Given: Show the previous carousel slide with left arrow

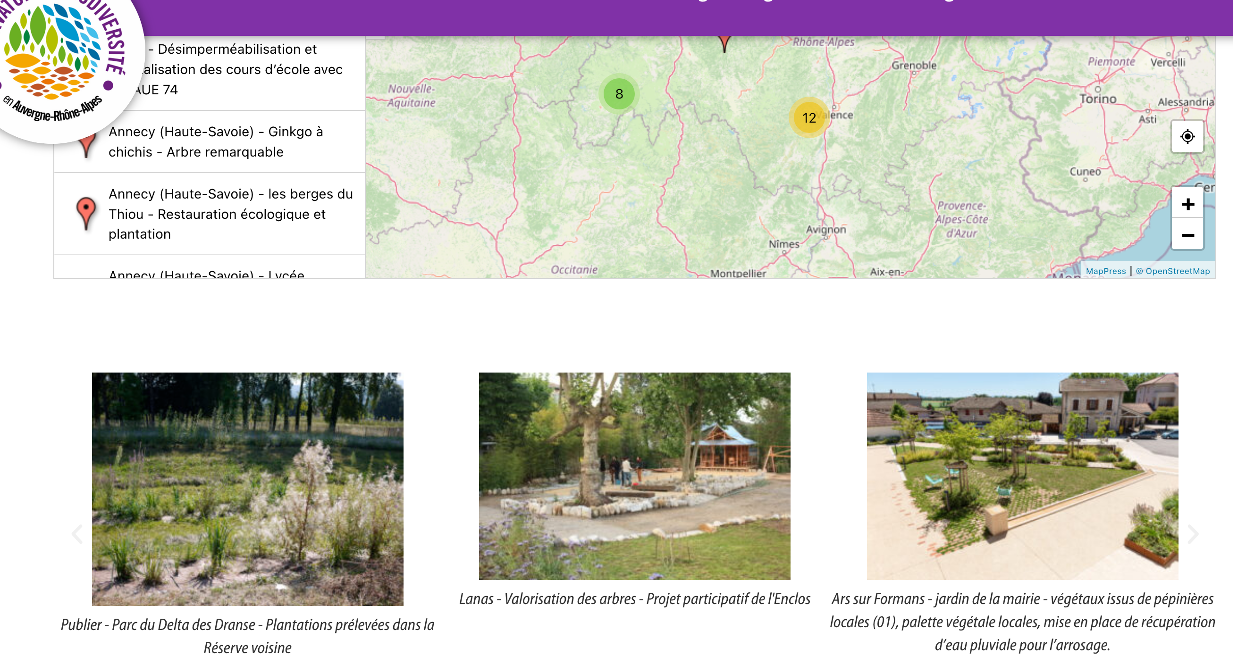Looking at the screenshot, I should click(77, 534).
